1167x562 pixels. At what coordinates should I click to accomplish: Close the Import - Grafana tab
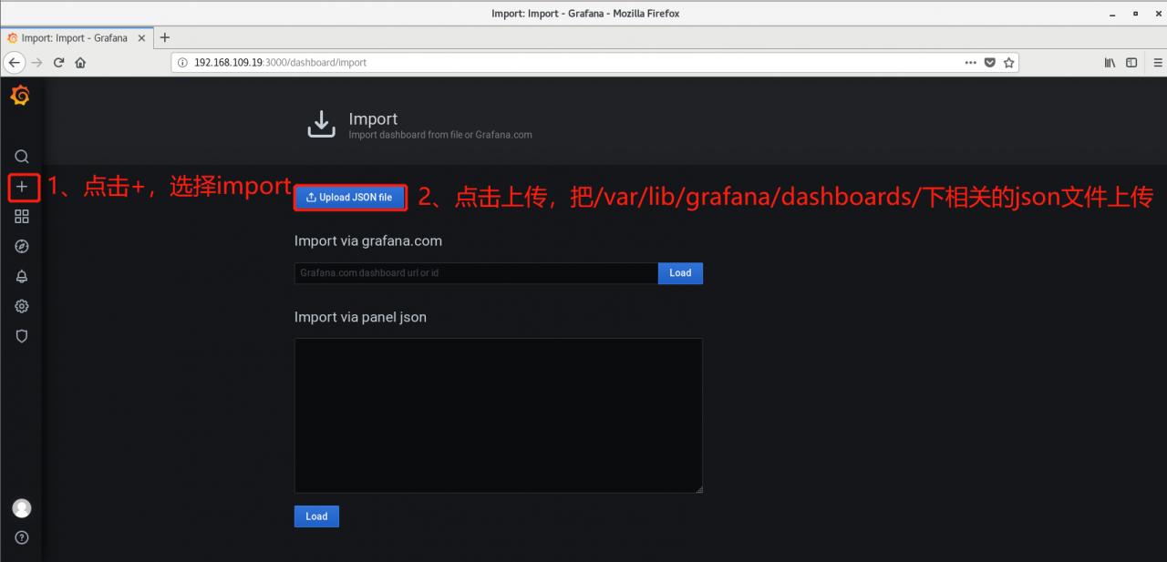[142, 38]
